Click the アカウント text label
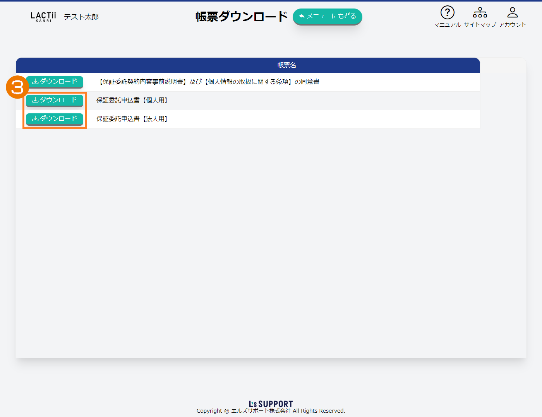Viewport: 542px width, 417px height. [512, 25]
